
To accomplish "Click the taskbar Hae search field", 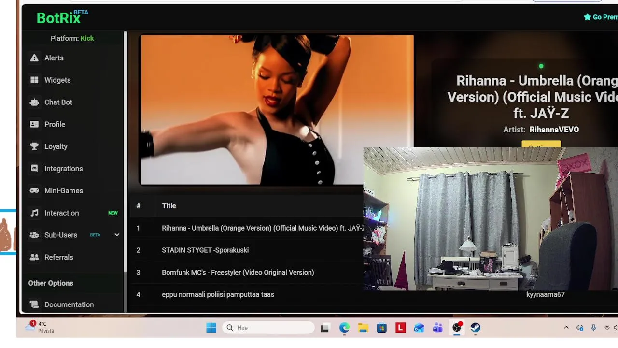I will pos(269,328).
